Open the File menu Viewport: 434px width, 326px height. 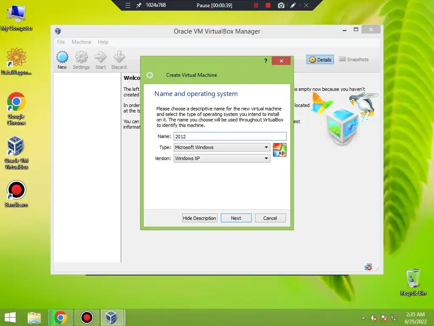61,42
